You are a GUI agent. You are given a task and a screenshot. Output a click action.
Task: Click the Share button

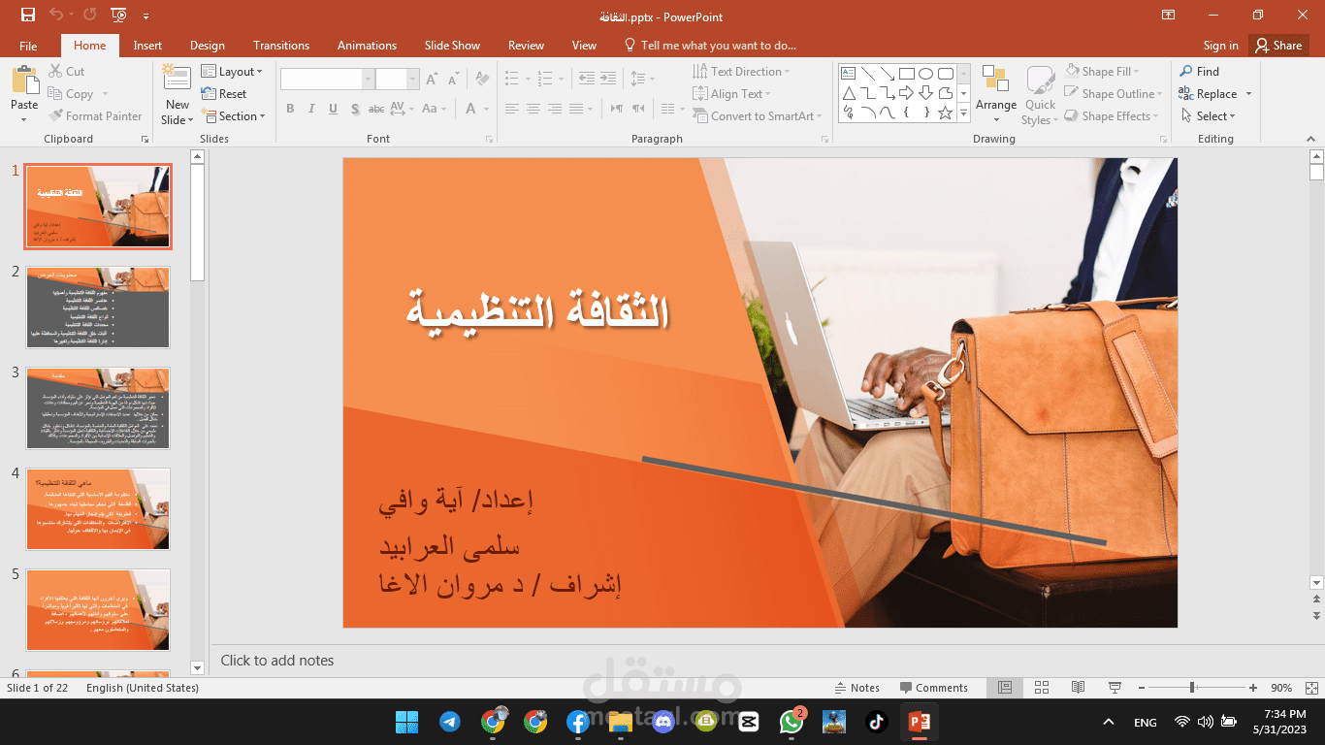[x=1278, y=45]
